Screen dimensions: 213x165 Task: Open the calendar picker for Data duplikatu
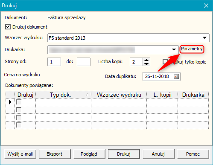click(x=176, y=76)
